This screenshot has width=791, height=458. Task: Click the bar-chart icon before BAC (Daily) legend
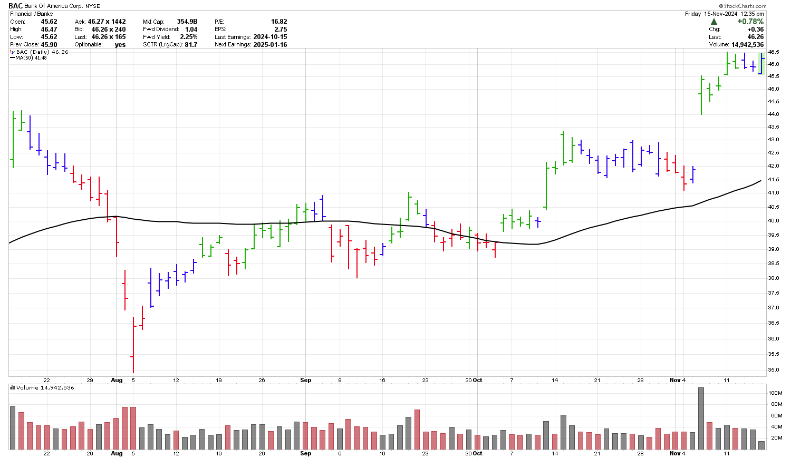point(12,52)
